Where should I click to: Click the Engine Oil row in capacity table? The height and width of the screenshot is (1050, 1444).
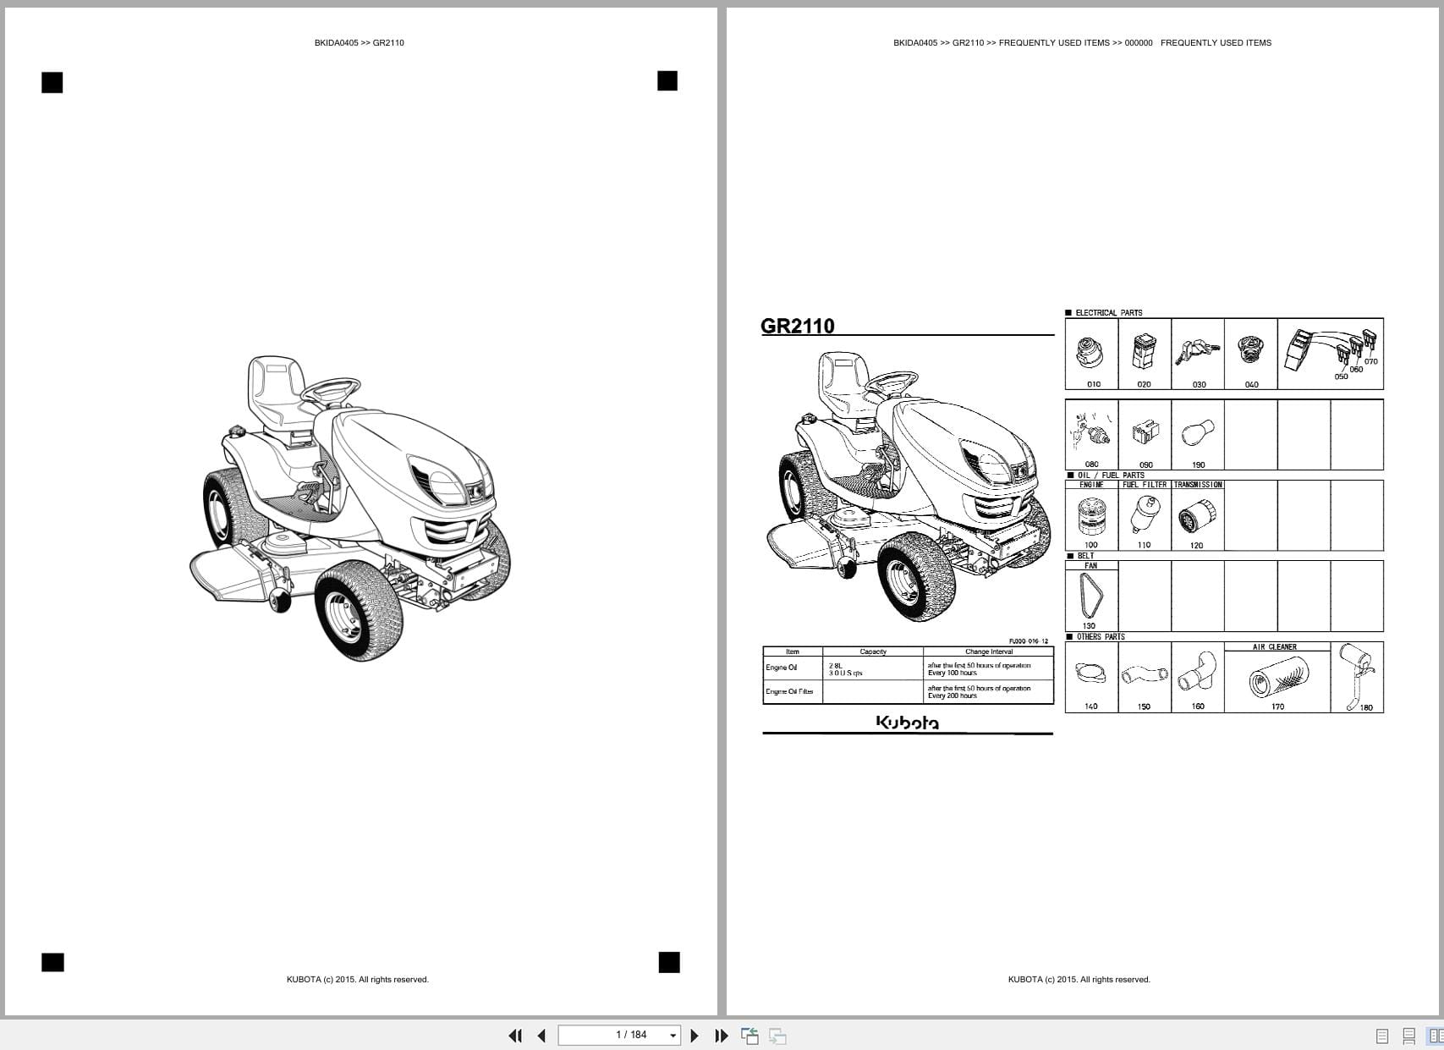pyautogui.click(x=908, y=668)
